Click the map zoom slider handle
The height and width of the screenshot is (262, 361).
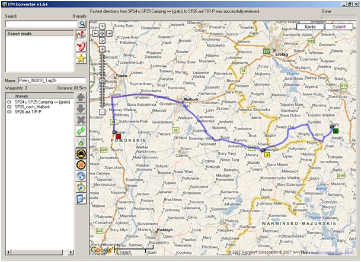(102, 80)
